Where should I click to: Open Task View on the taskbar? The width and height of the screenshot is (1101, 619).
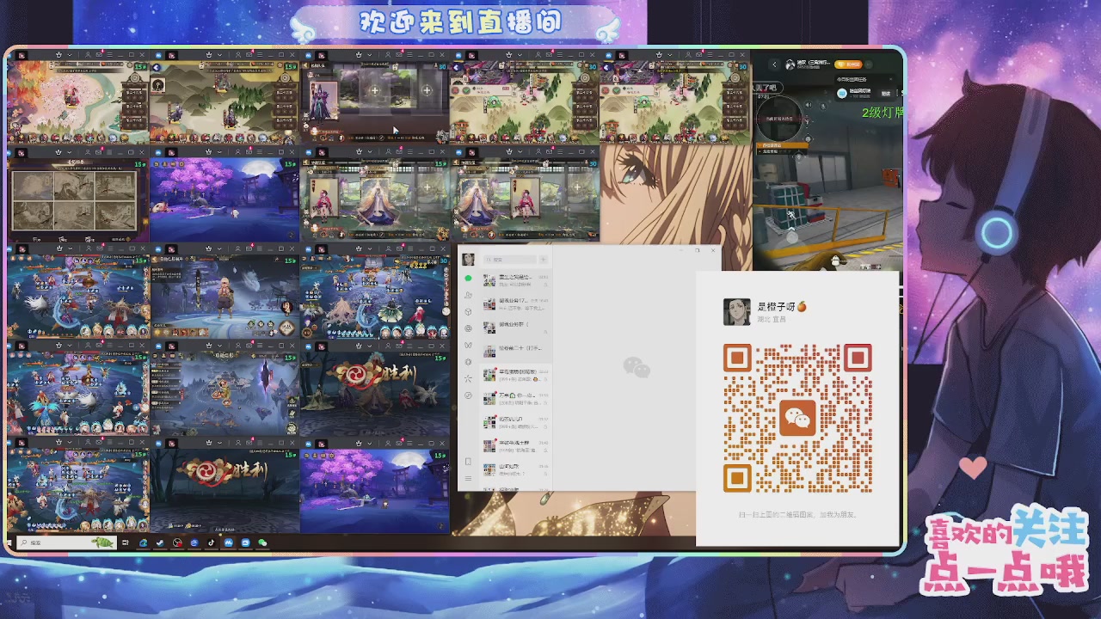point(126,542)
